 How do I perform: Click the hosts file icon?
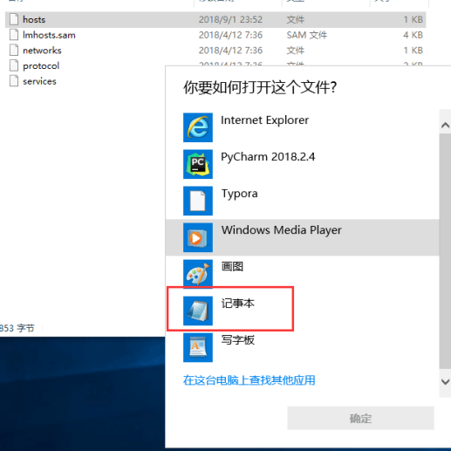click(x=14, y=19)
